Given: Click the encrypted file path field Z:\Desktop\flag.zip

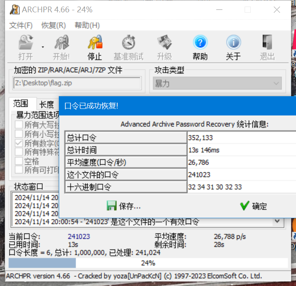Looking at the screenshot, I should click(77, 83).
